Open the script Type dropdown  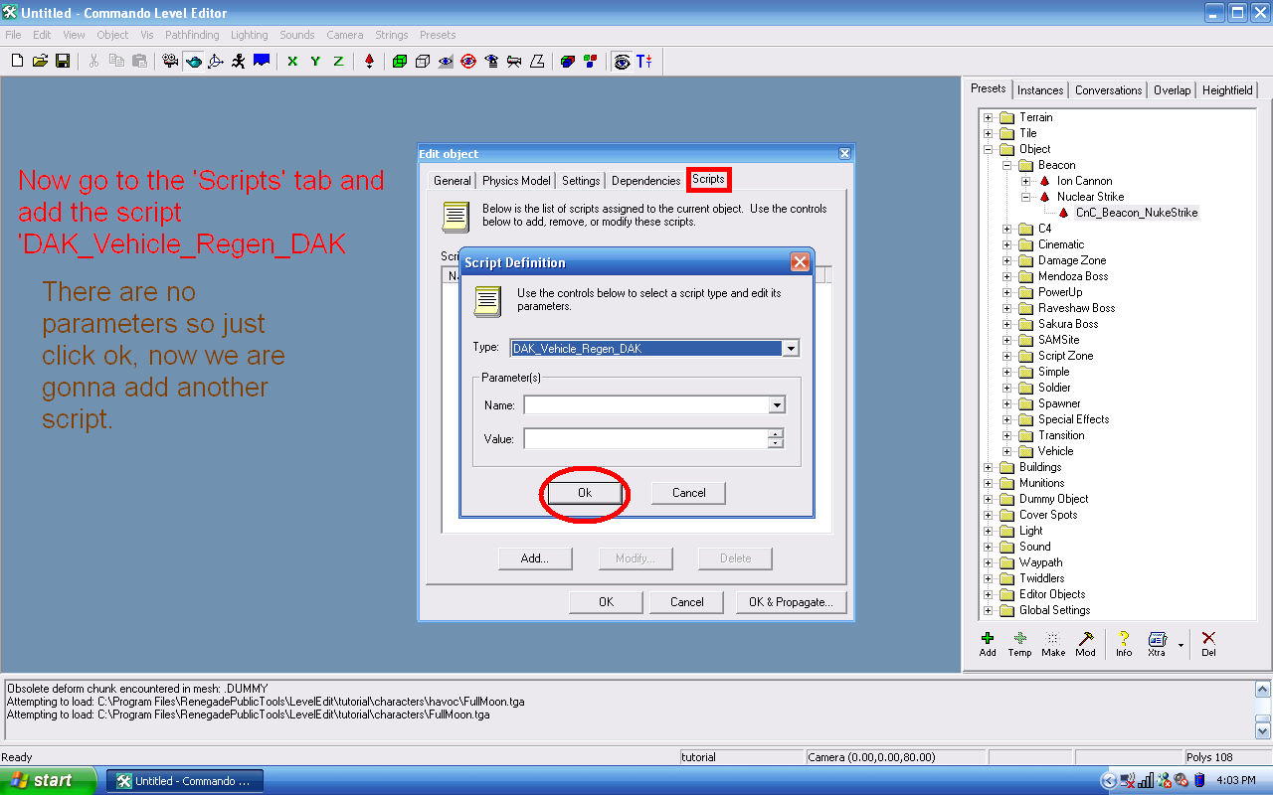point(791,349)
